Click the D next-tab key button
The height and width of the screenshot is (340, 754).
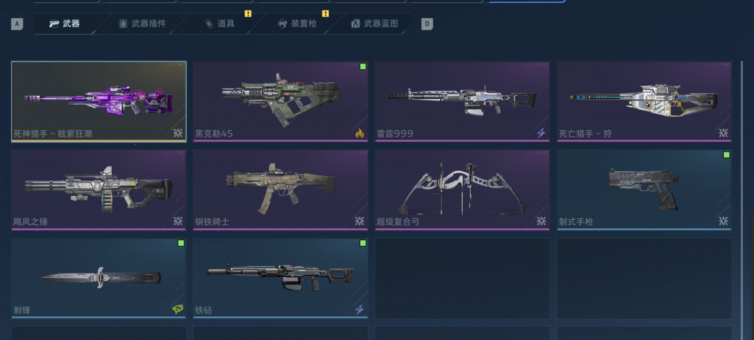pyautogui.click(x=427, y=24)
